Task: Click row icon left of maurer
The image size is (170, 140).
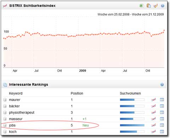Action: click(5, 100)
